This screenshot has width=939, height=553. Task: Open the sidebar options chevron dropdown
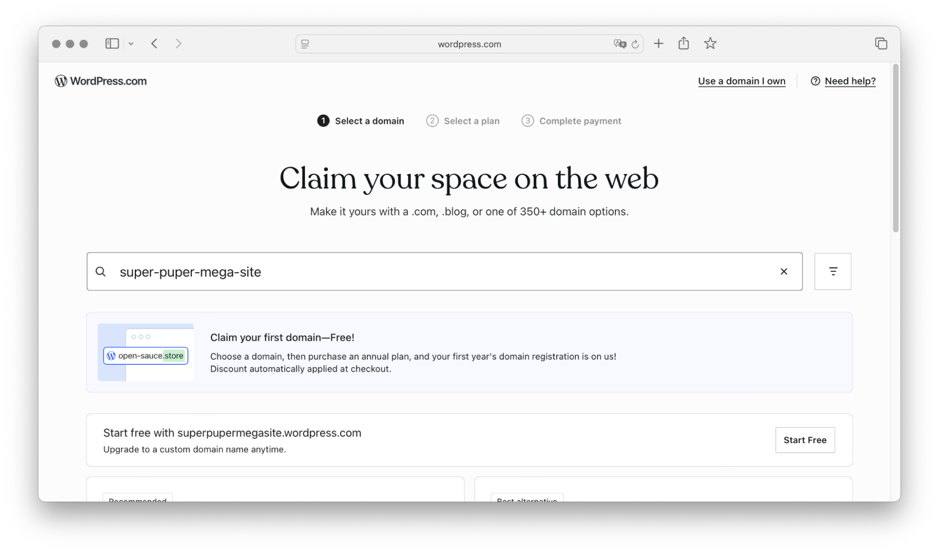pyautogui.click(x=131, y=44)
